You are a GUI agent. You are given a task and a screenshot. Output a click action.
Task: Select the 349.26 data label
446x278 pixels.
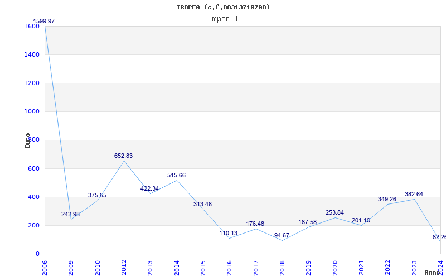coord(387,200)
